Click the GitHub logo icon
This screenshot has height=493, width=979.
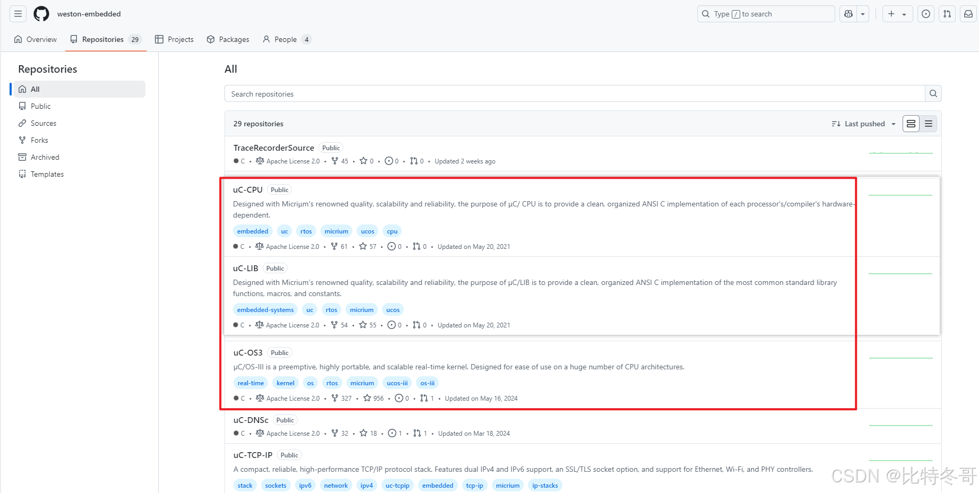[x=41, y=14]
